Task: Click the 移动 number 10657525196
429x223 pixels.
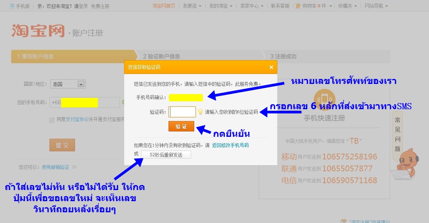Action: pos(350,156)
